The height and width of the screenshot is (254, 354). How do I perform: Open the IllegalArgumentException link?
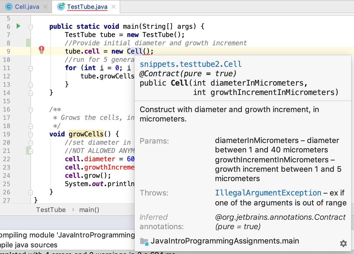268,193
